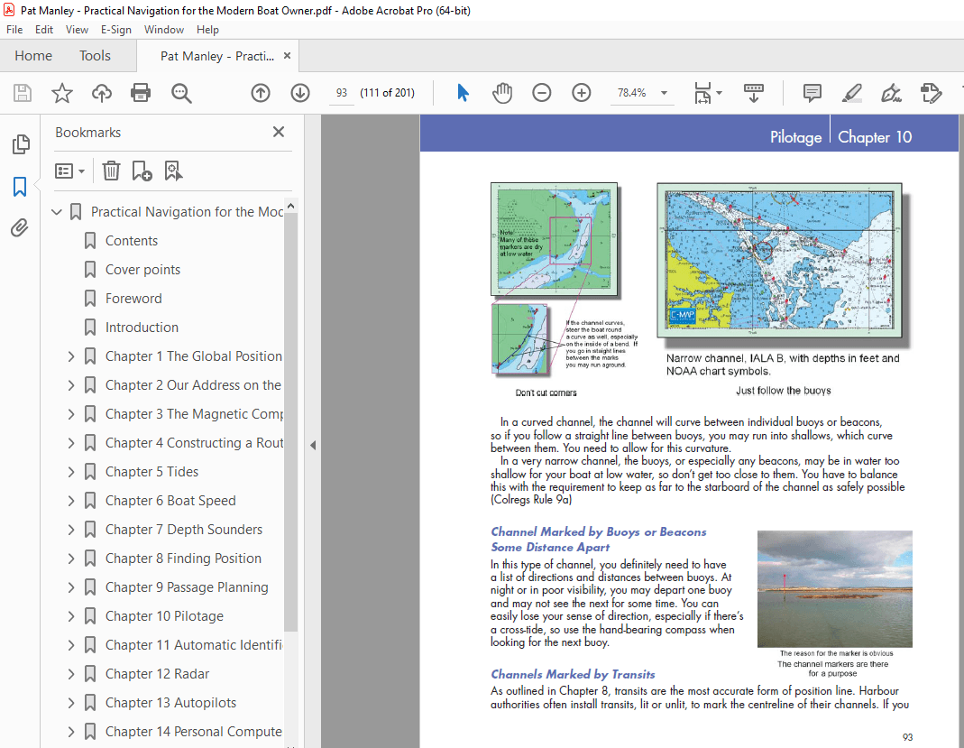Click in the page number field
Viewport: 964px width, 748px height.
[341, 92]
